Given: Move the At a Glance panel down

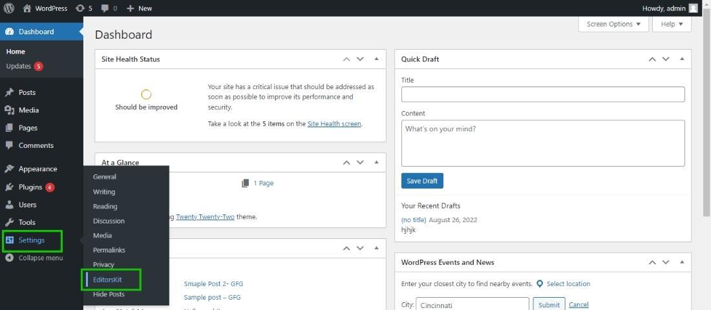Looking at the screenshot, I should click(361, 163).
